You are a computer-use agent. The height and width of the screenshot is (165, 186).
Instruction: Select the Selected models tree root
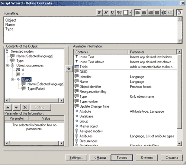[x=22, y=51]
